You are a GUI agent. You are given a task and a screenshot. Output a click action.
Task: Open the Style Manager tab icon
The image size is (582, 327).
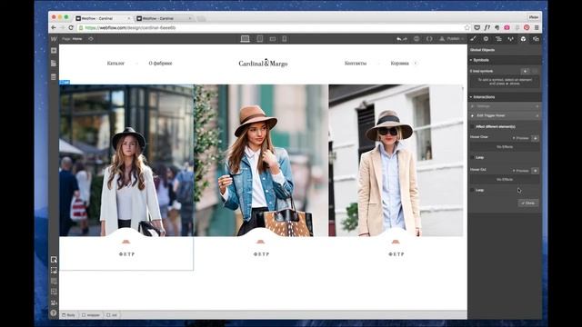coord(511,39)
